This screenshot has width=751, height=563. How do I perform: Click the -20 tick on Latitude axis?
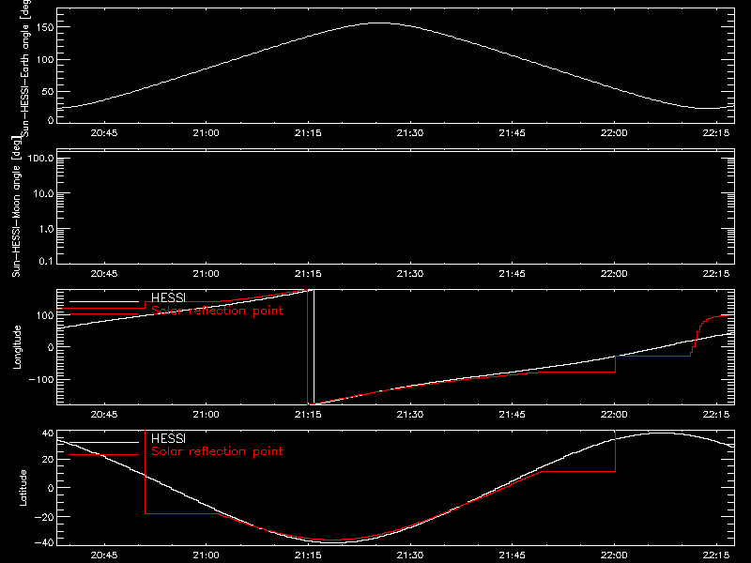pyautogui.click(x=44, y=517)
